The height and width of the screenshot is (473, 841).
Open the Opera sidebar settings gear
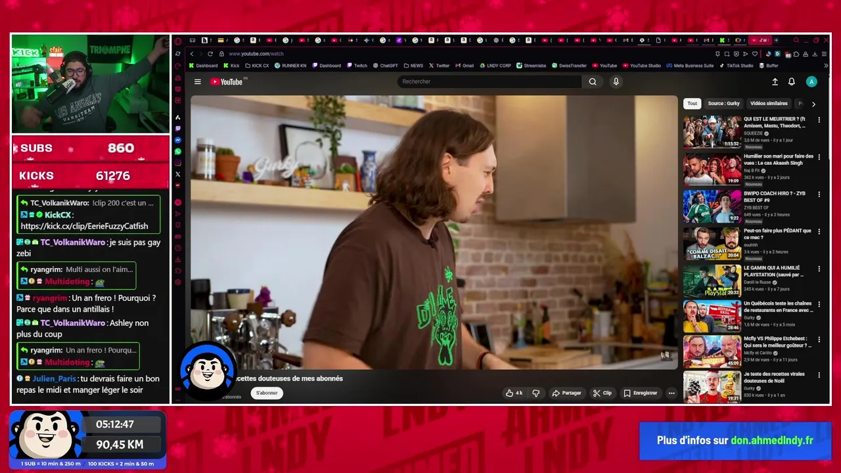click(178, 282)
